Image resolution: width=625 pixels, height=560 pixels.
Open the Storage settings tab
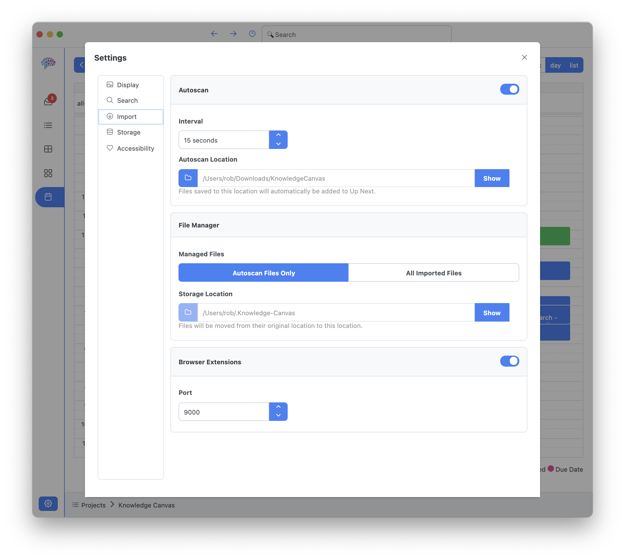tap(129, 132)
